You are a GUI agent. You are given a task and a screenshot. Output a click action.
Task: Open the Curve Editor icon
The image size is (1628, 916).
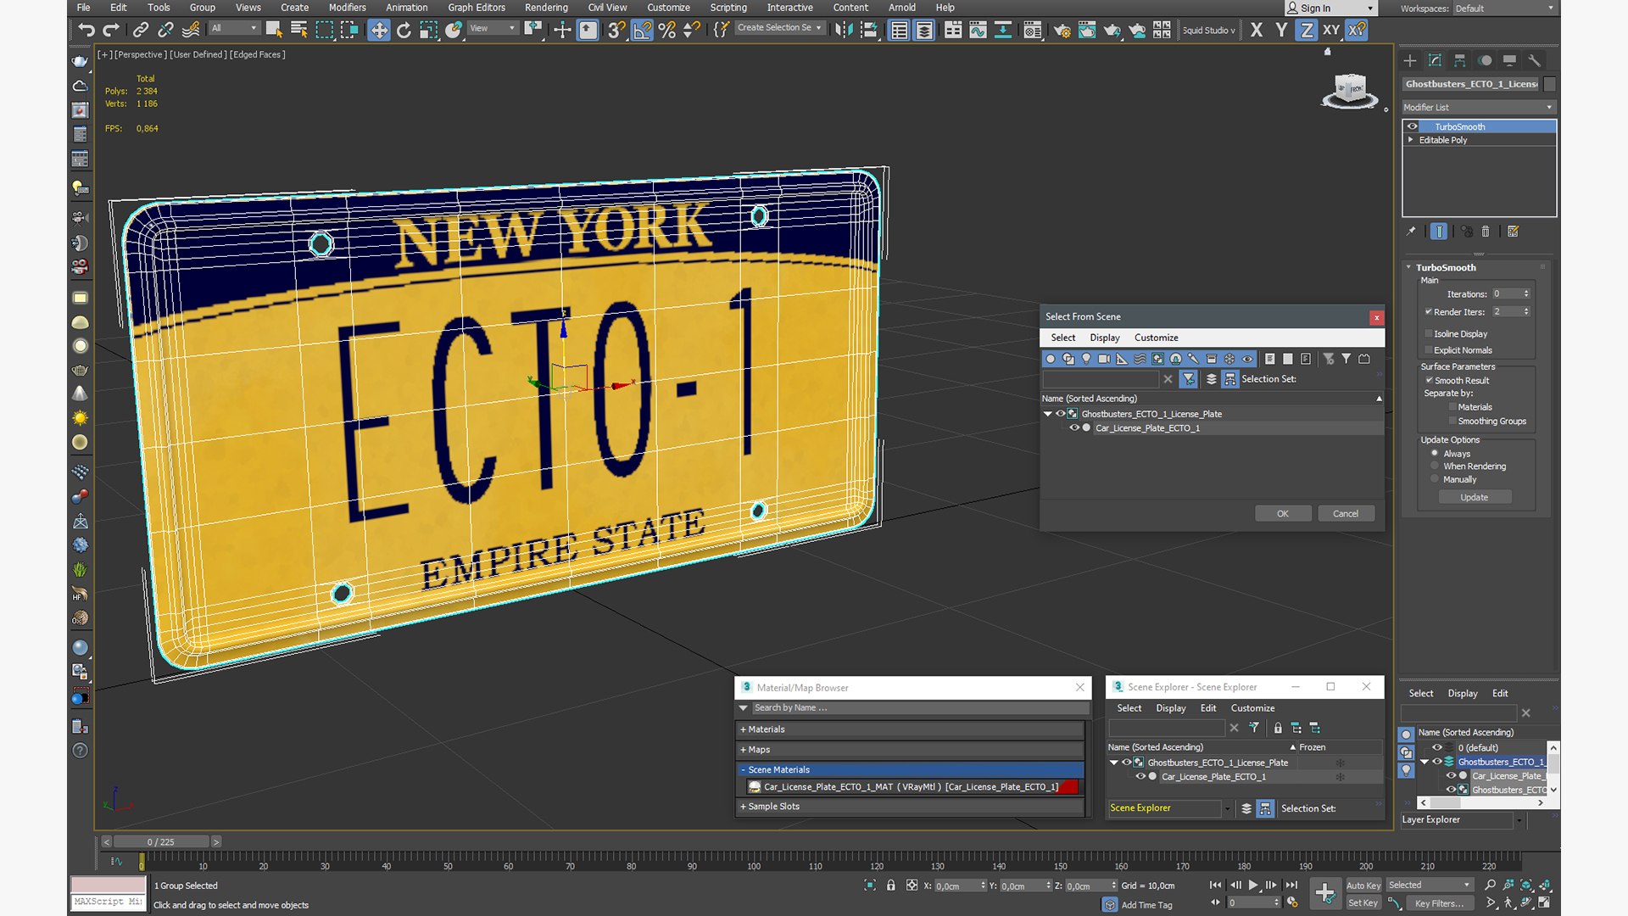[x=978, y=30]
